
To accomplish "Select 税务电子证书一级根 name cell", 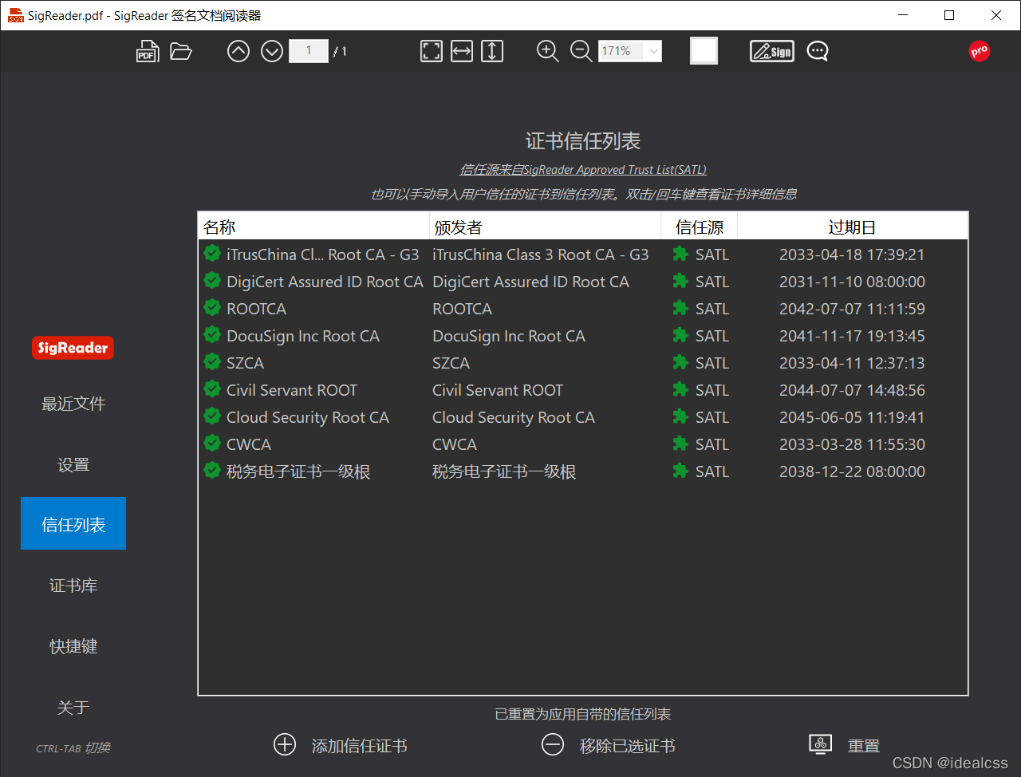I will tap(298, 471).
